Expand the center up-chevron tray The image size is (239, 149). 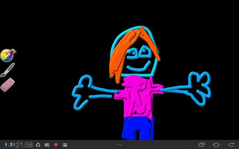pos(119,145)
